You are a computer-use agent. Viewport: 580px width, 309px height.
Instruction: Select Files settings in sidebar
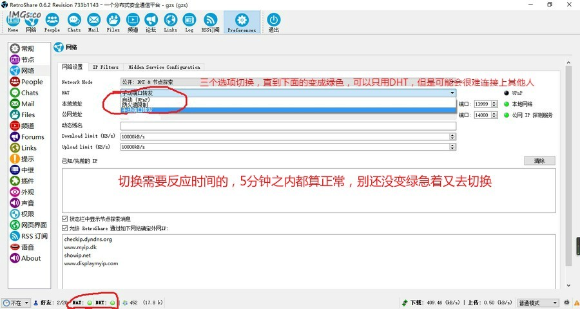(23, 115)
